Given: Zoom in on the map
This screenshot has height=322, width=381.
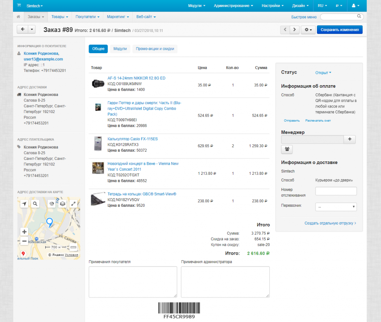Looking at the screenshot, I should [x=24, y=232].
